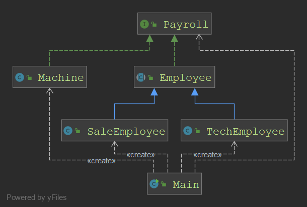Click the class icon on SaleEmployee node
Image resolution: width=307 pixels, height=207 pixels.
pos(68,131)
